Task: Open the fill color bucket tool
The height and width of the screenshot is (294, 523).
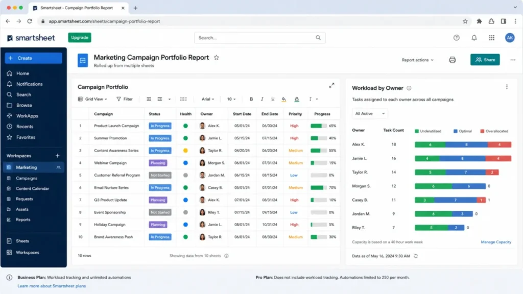Action: (284, 99)
